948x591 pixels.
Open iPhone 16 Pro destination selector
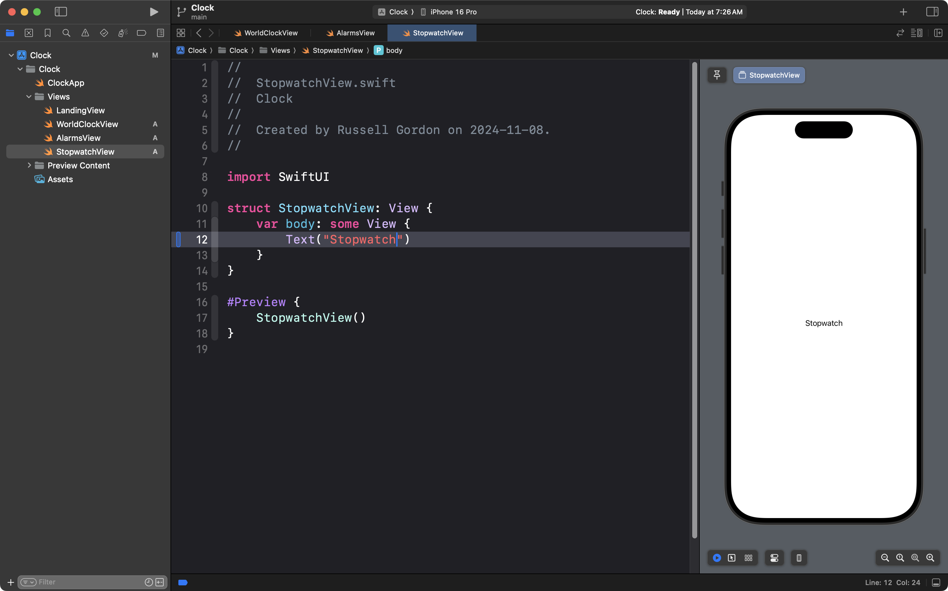click(x=453, y=12)
